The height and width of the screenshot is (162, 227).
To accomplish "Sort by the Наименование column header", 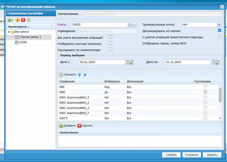I will [x=29, y=27].
